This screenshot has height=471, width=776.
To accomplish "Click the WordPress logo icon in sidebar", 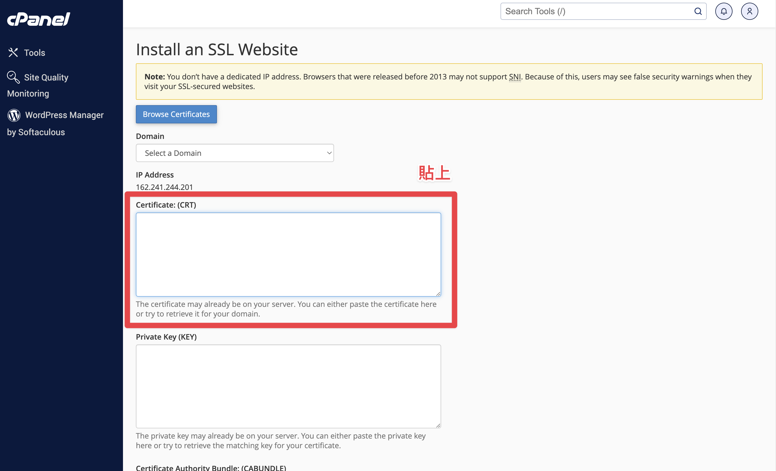I will (x=14, y=115).
